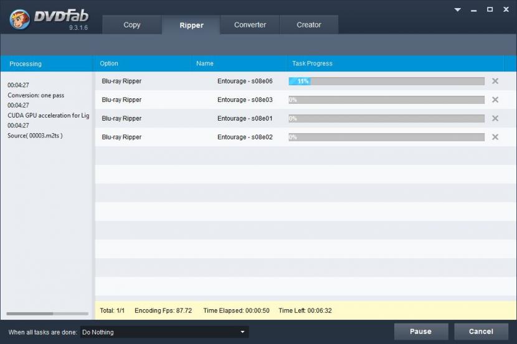The height and width of the screenshot is (344, 517).
Task: Remove the Entourage s08e01 task
Action: (x=495, y=118)
